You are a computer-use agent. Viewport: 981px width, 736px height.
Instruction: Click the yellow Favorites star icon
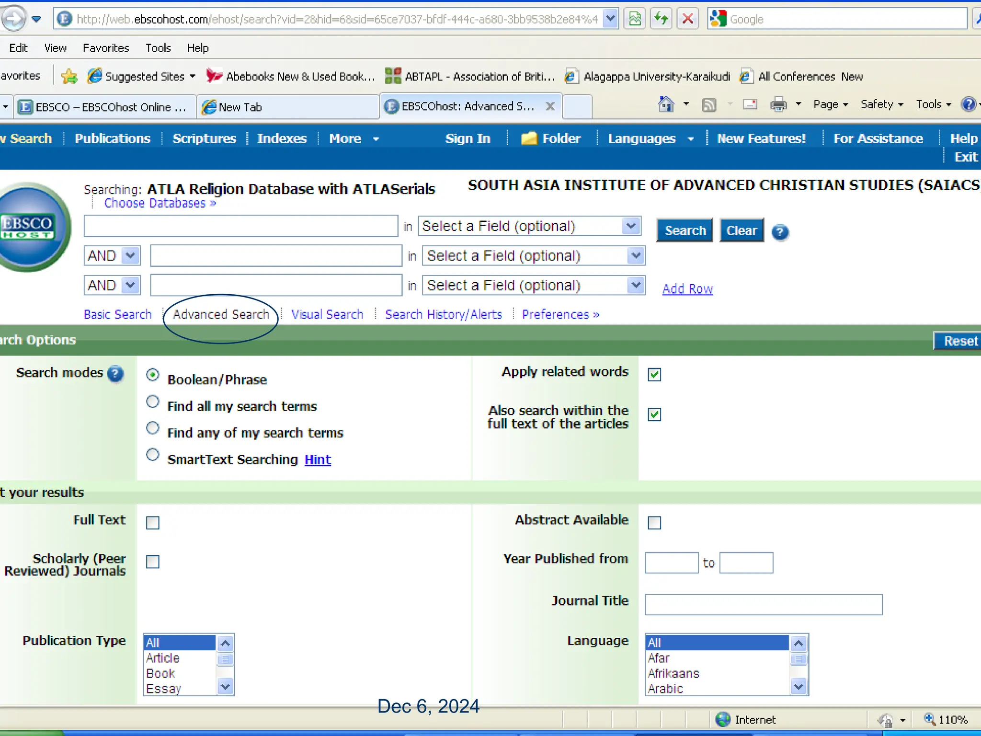pos(69,76)
